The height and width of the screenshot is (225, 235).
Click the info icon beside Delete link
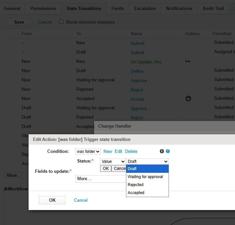coord(162,151)
